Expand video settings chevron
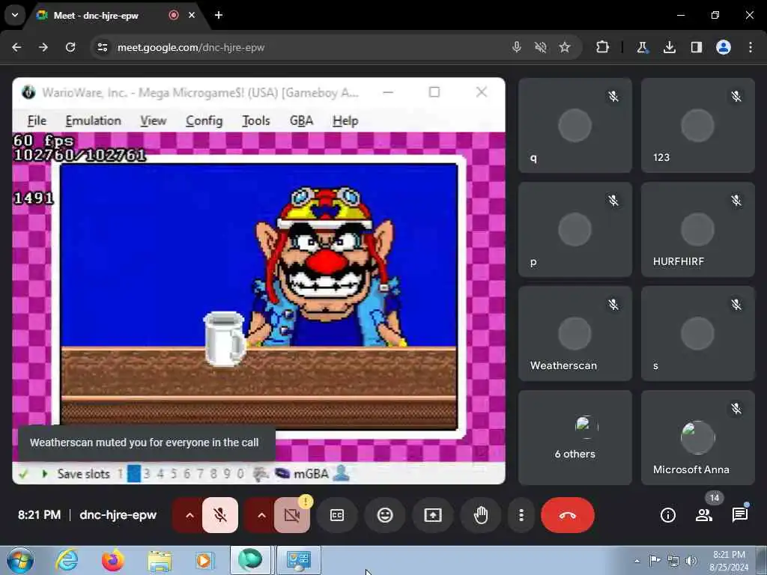Screen dimensions: 767x575 pyautogui.click(x=261, y=515)
